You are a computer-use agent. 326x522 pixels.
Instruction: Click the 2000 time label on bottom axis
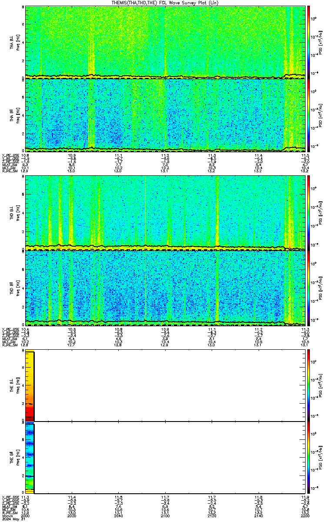[26, 515]
